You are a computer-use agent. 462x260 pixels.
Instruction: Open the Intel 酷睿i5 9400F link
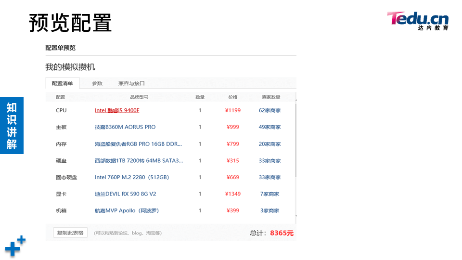click(117, 110)
